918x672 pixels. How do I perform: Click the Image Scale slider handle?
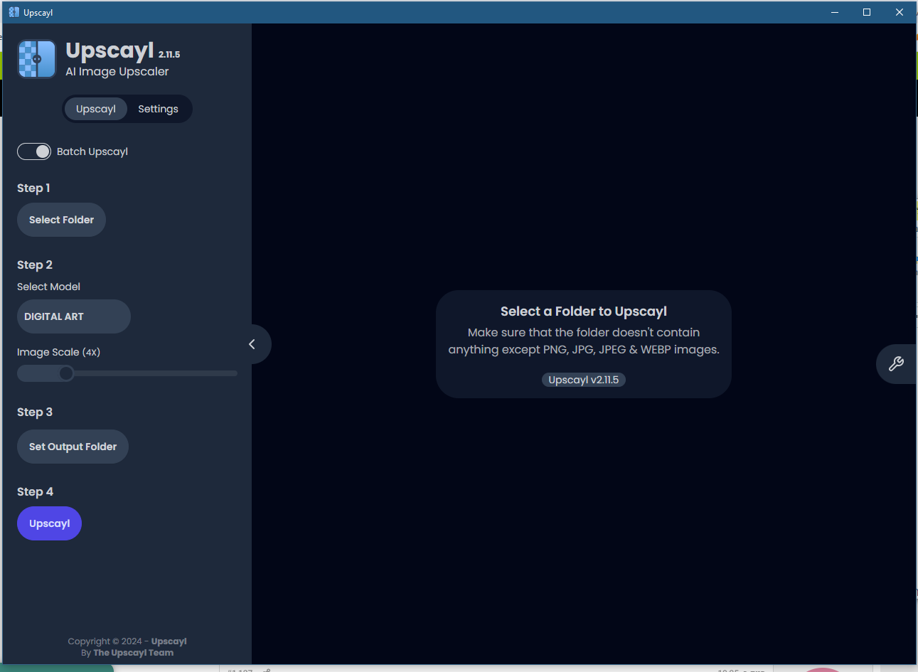66,373
